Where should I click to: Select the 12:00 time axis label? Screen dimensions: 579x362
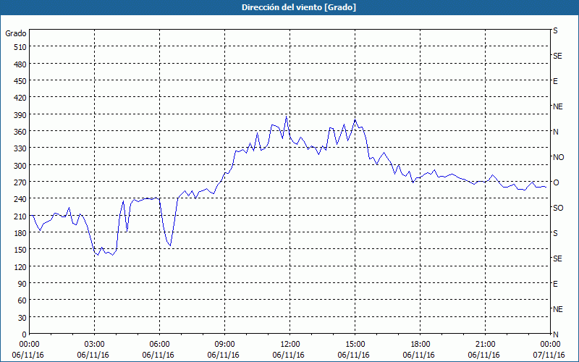(290, 345)
